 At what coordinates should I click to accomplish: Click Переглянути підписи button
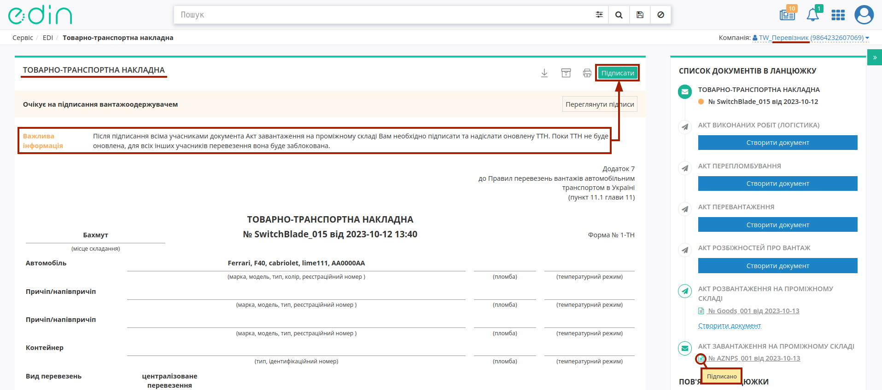point(600,104)
